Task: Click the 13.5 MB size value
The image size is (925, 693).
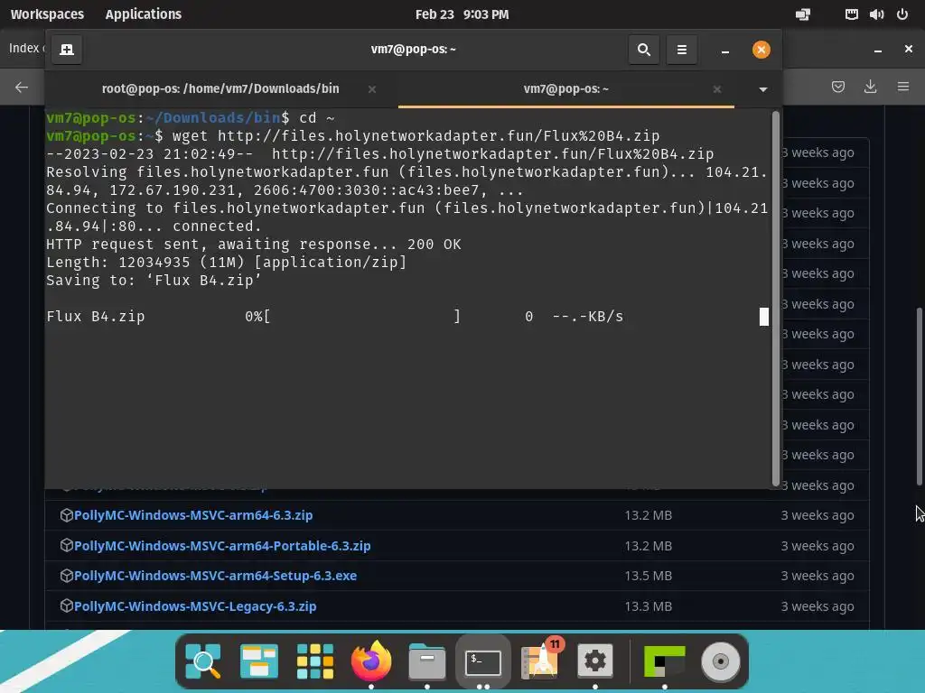Action: point(649,576)
